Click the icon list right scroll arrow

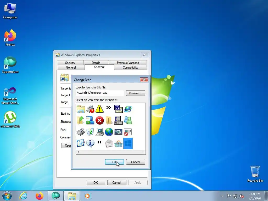(x=143, y=152)
